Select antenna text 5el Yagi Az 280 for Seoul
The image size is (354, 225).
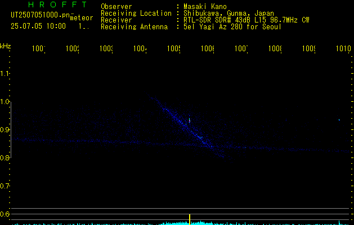232,27
